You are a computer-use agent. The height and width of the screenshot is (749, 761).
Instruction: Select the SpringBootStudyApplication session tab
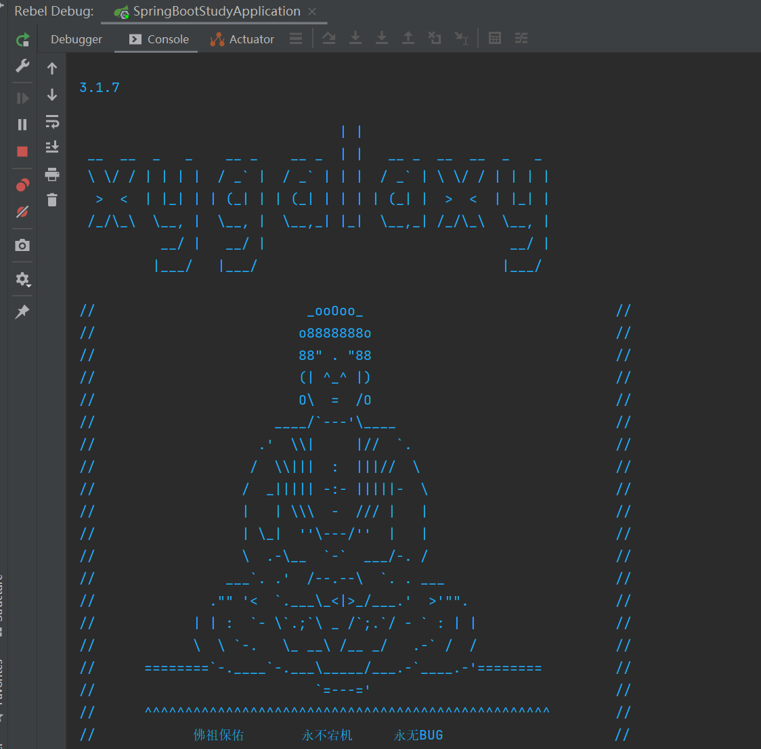coord(209,12)
